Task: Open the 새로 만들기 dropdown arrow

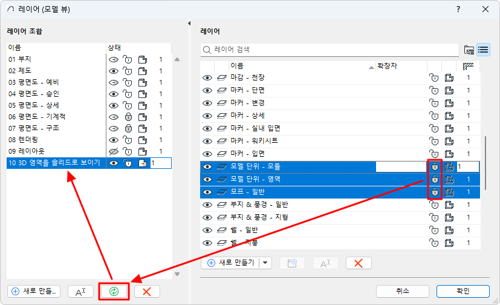Action: coord(265,263)
